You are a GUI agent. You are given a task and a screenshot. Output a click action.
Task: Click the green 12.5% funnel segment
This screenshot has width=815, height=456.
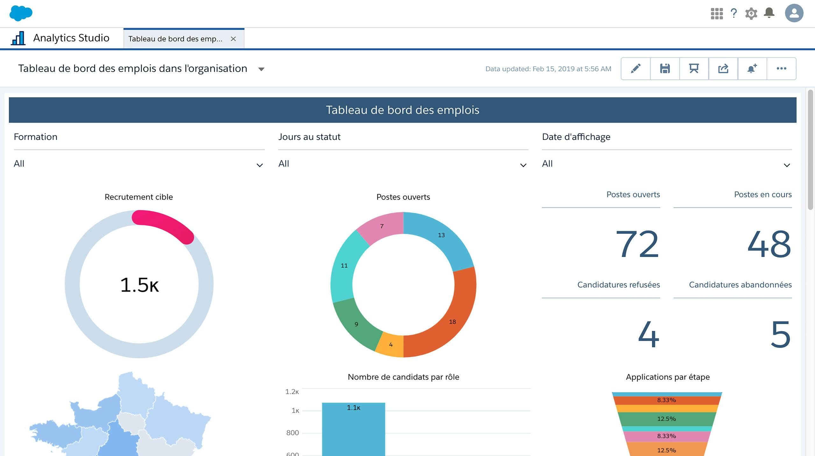click(667, 419)
